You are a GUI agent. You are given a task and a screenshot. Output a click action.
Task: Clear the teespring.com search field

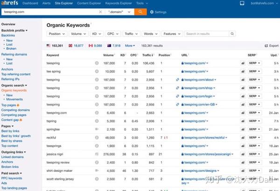pyautogui.click(x=100, y=12)
